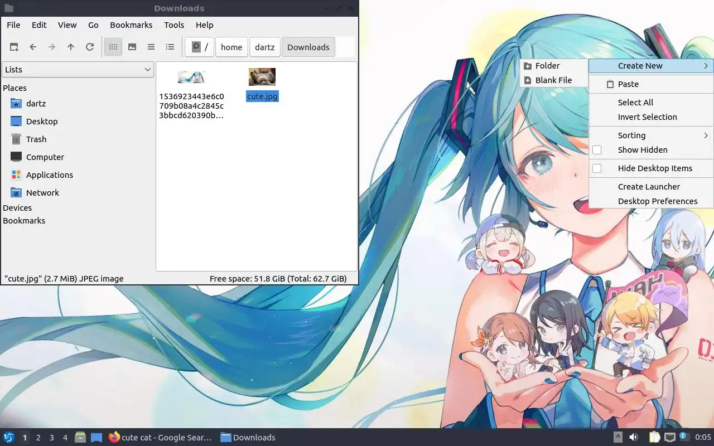Go up to parent folder

coord(71,47)
